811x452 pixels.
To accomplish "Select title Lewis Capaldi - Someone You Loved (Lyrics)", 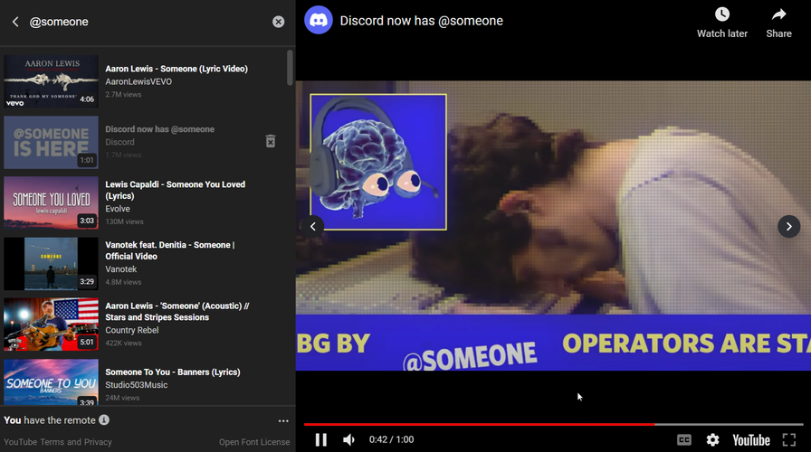I will click(x=176, y=190).
